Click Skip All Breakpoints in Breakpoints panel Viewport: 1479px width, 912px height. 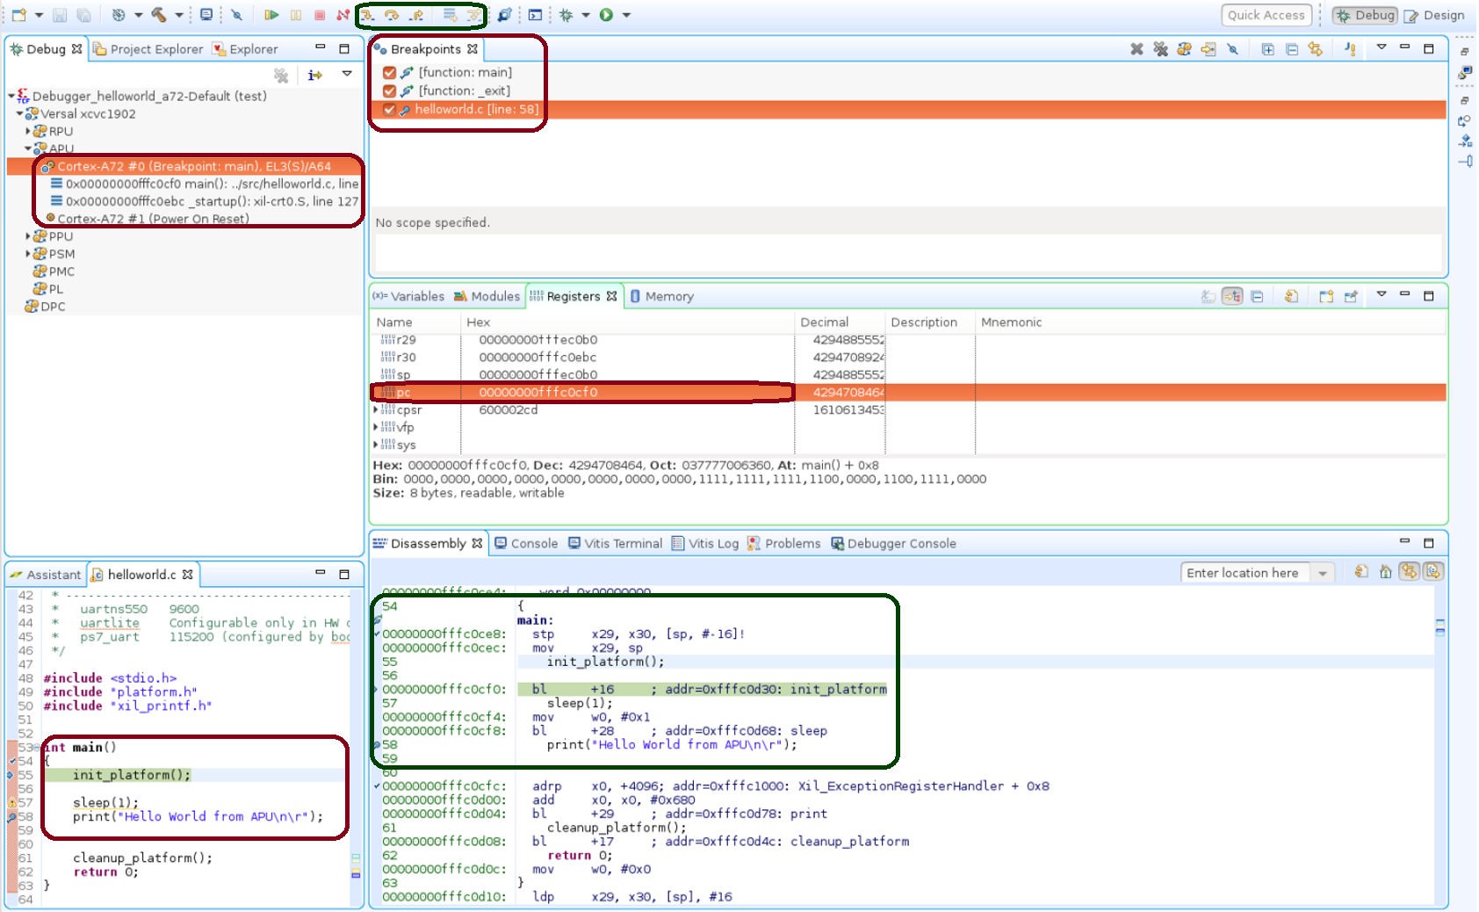click(1232, 49)
